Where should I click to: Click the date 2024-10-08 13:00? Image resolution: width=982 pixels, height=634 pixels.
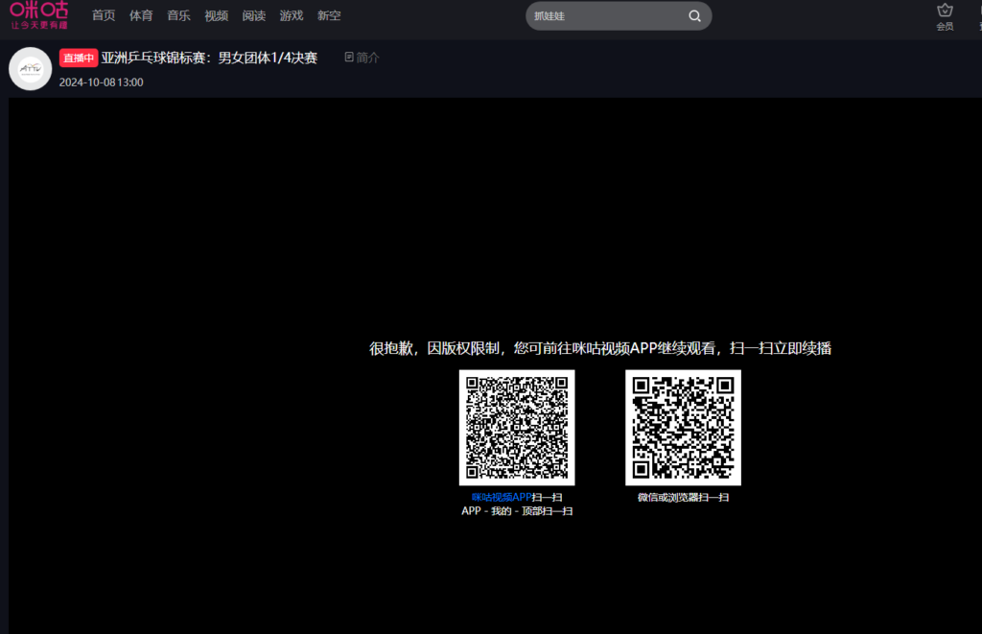pyautogui.click(x=101, y=82)
